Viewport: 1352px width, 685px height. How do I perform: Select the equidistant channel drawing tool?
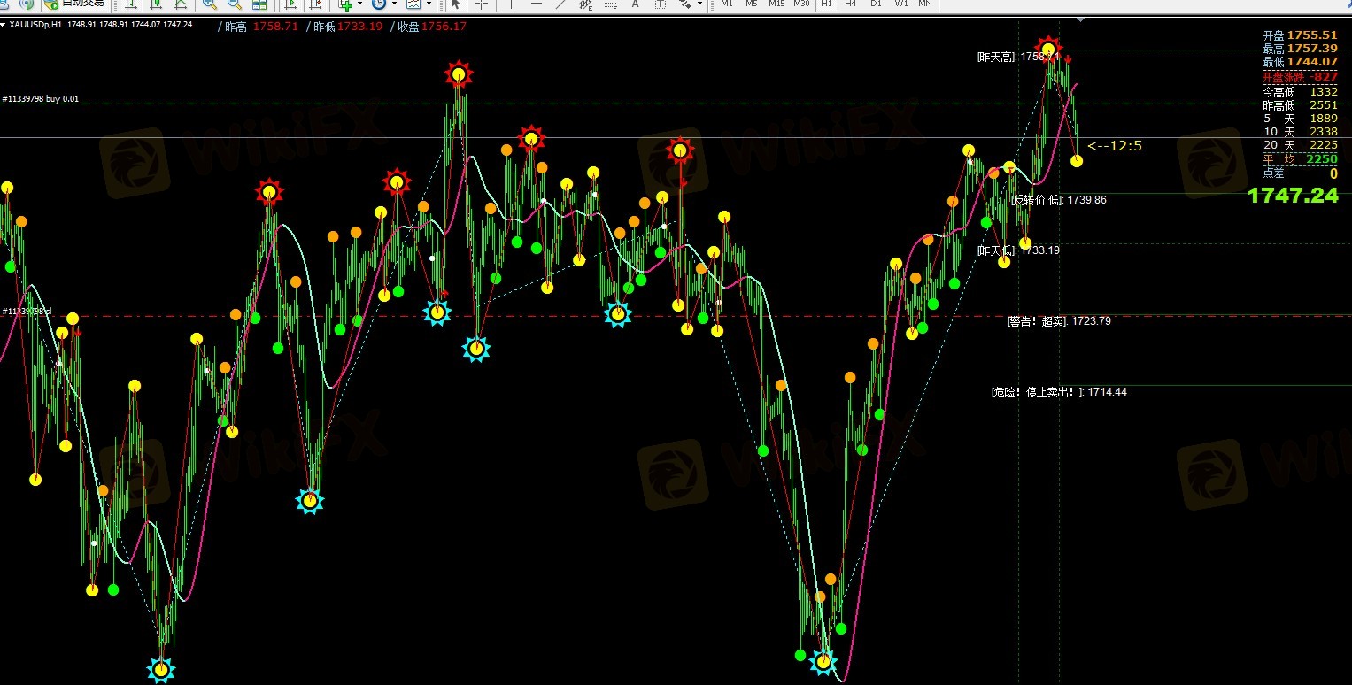coord(585,4)
